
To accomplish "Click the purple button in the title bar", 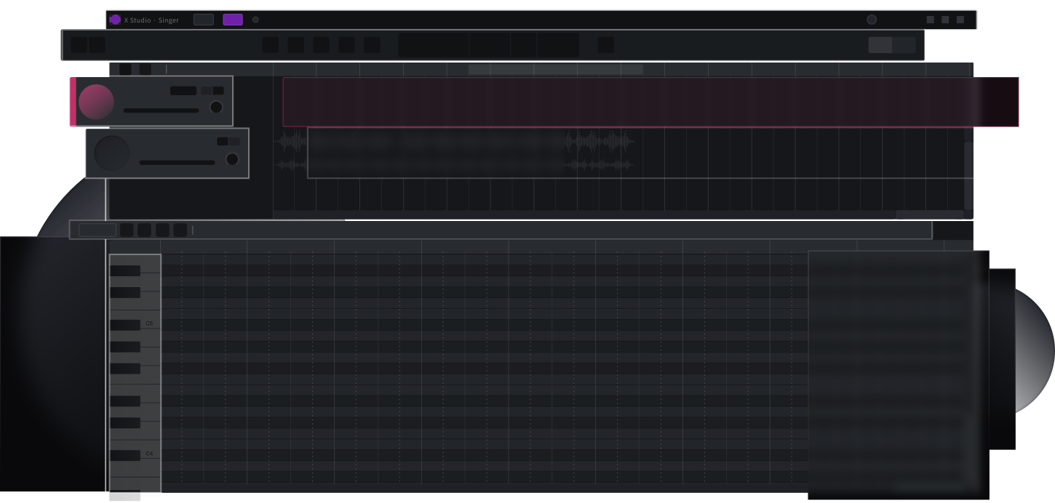I will click(x=233, y=20).
